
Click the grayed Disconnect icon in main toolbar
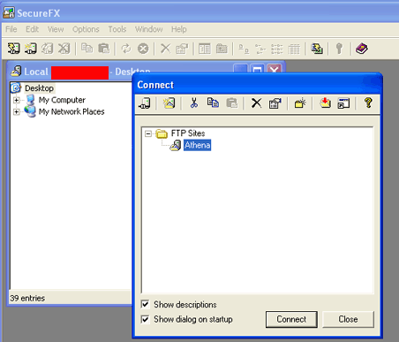click(64, 49)
